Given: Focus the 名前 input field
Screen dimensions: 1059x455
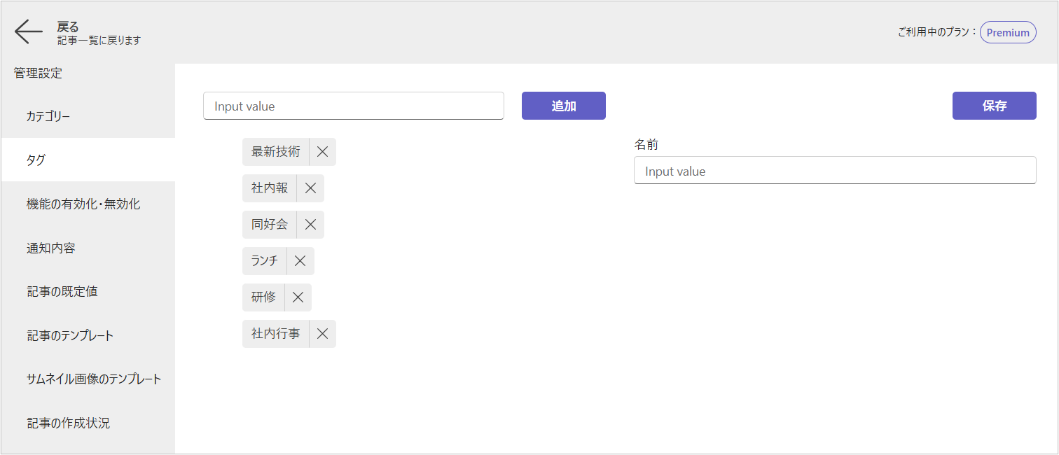Looking at the screenshot, I should click(834, 171).
